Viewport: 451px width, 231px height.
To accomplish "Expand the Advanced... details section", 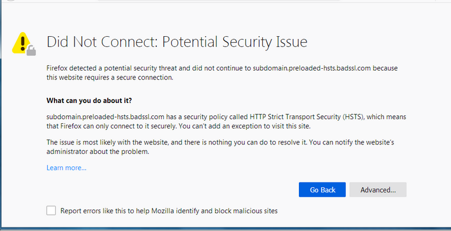I will [378, 190].
